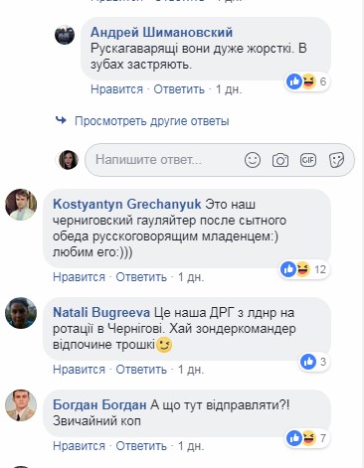Reply to Natali Bugreeva's comment
The image size is (364, 468).
[141, 370]
